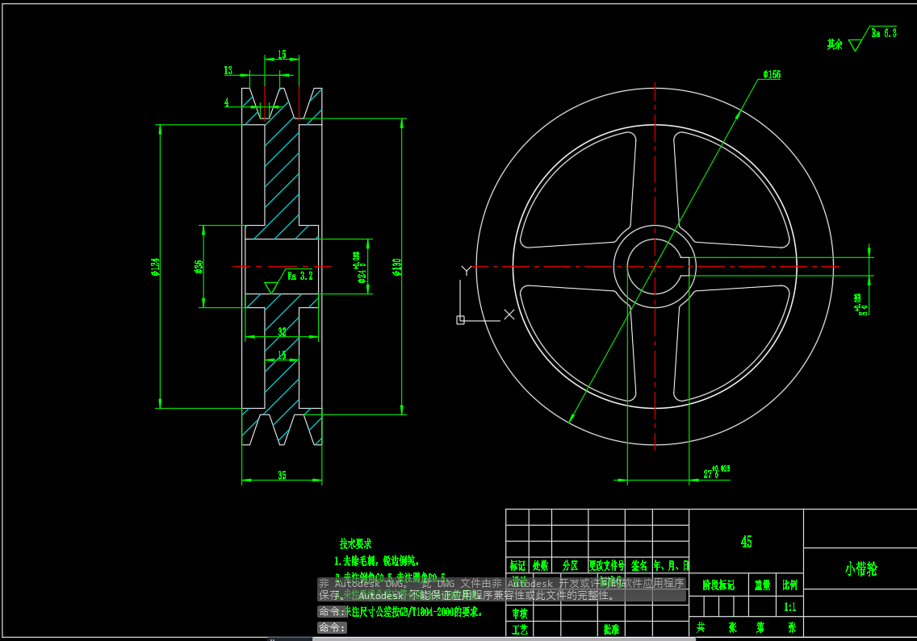Click the 更改文件号 header cell

[x=607, y=565]
